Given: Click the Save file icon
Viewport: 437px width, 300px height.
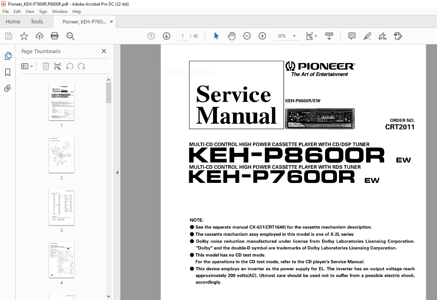Looking at the screenshot, I should pos(9,36).
